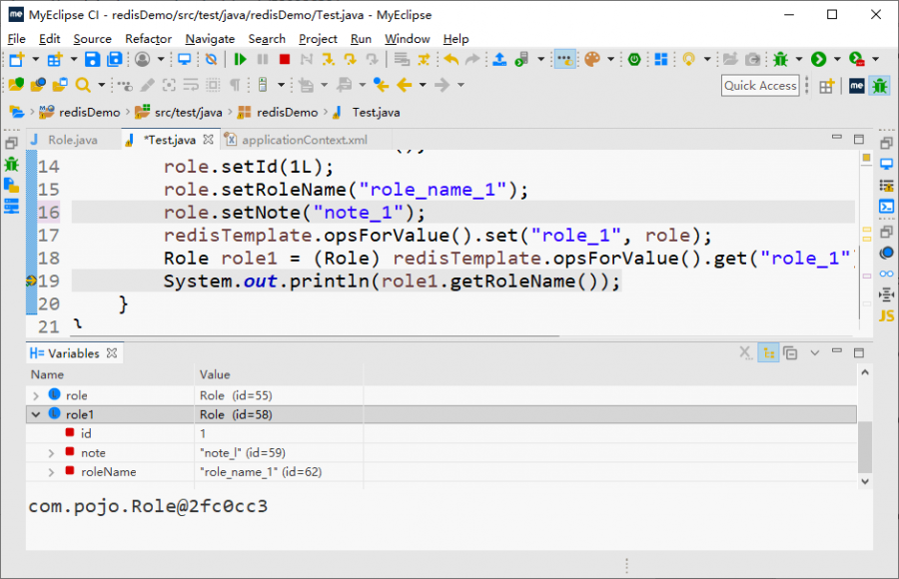Viewport: 899px width, 579px height.
Task: Open the Refactor menu
Action: point(148,39)
